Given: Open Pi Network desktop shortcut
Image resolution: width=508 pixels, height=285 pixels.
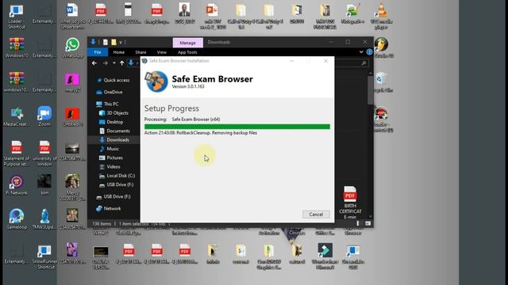Looking at the screenshot, I should (17, 184).
